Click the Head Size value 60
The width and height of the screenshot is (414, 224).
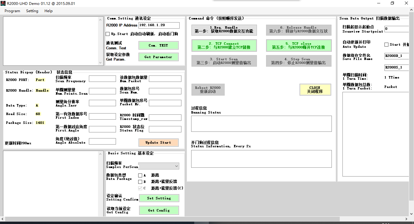(38, 114)
